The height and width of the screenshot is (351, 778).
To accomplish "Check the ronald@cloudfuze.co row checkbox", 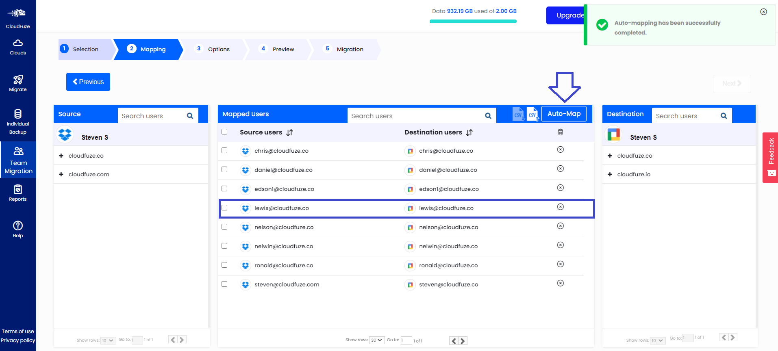I will pos(224,265).
